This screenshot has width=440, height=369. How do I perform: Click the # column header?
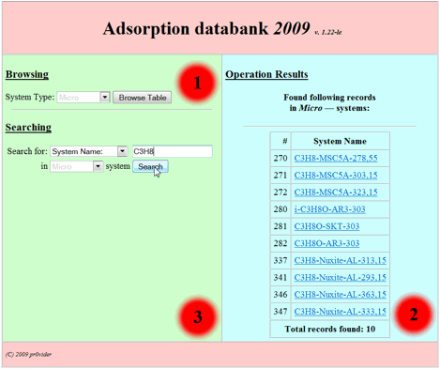pyautogui.click(x=281, y=141)
